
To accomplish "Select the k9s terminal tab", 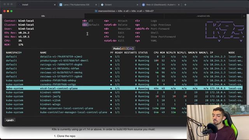I will pyautogui.click(x=43, y=16).
